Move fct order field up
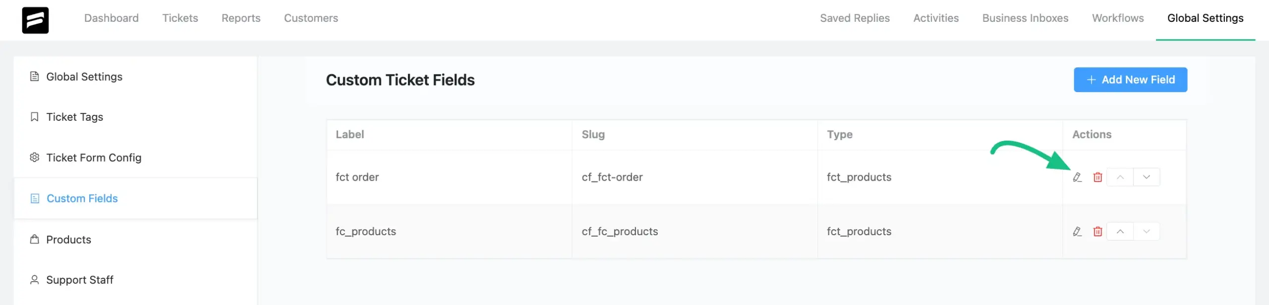 [1120, 177]
